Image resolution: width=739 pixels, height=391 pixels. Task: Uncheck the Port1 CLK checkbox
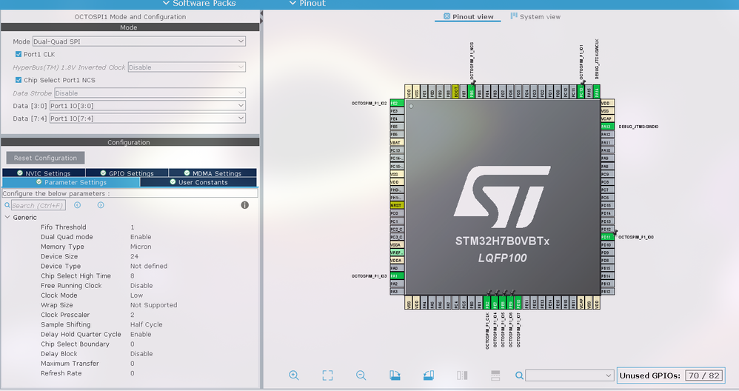point(19,54)
